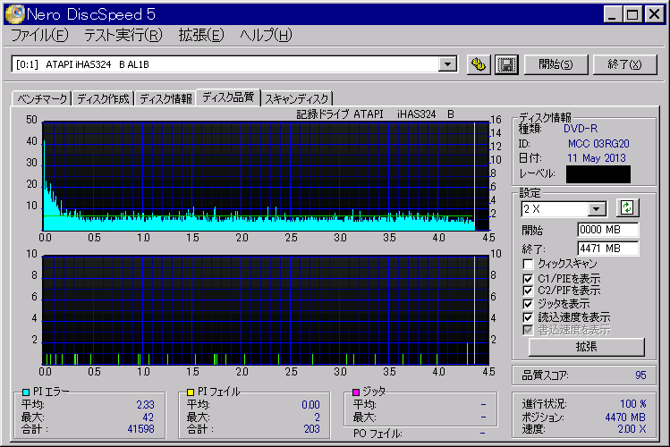Toggle the ジッタを表示 checkbox
Viewport: 670px width, 447px height.
click(528, 304)
